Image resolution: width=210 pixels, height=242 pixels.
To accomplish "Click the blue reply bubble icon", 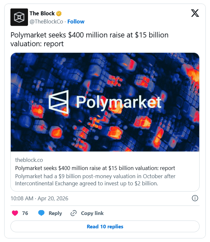I will [x=41, y=213].
